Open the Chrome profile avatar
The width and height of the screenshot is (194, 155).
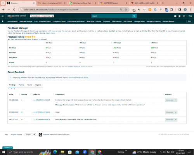coord(185,10)
